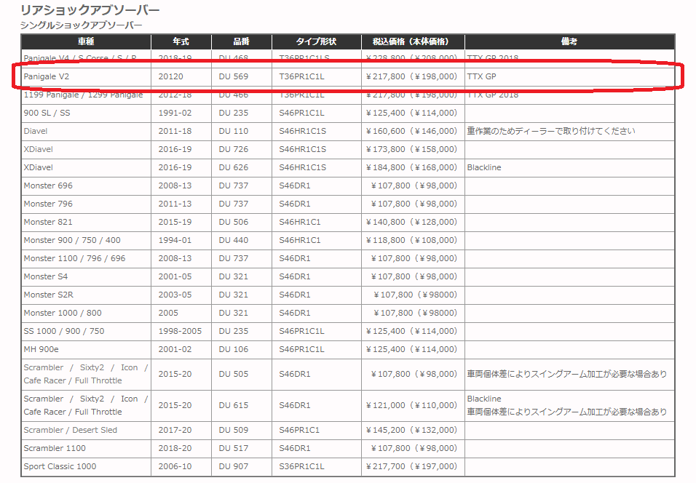Click the 税込価格（本体価格） column header

coord(413,41)
